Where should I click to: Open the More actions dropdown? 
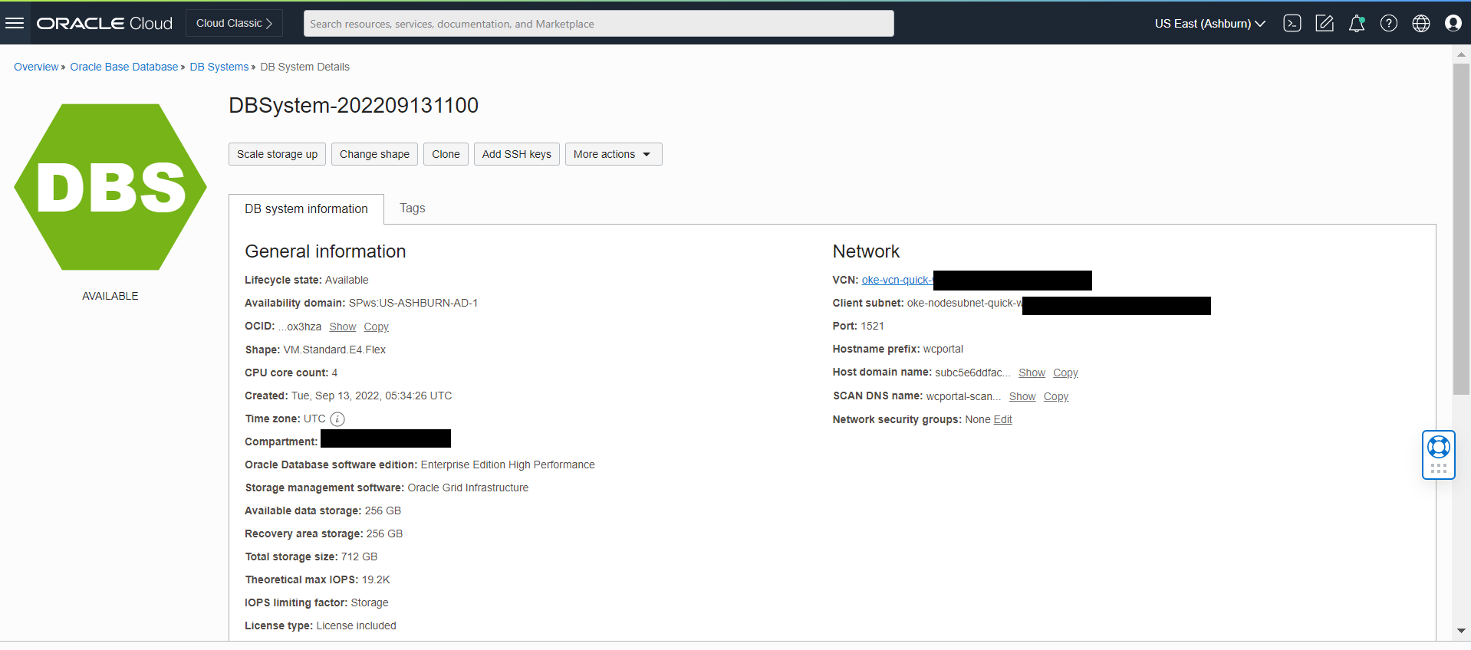[614, 154]
